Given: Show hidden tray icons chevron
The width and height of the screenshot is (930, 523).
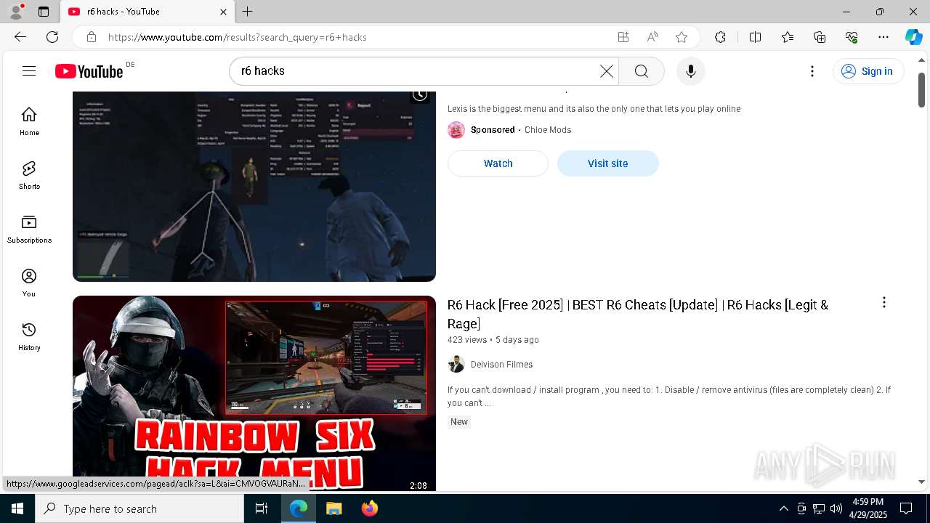Looking at the screenshot, I should [x=783, y=508].
